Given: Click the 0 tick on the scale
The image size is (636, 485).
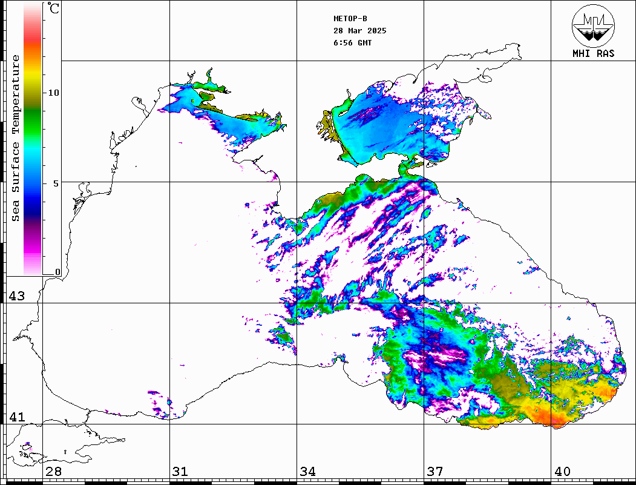Looking at the screenshot, I should (57, 272).
